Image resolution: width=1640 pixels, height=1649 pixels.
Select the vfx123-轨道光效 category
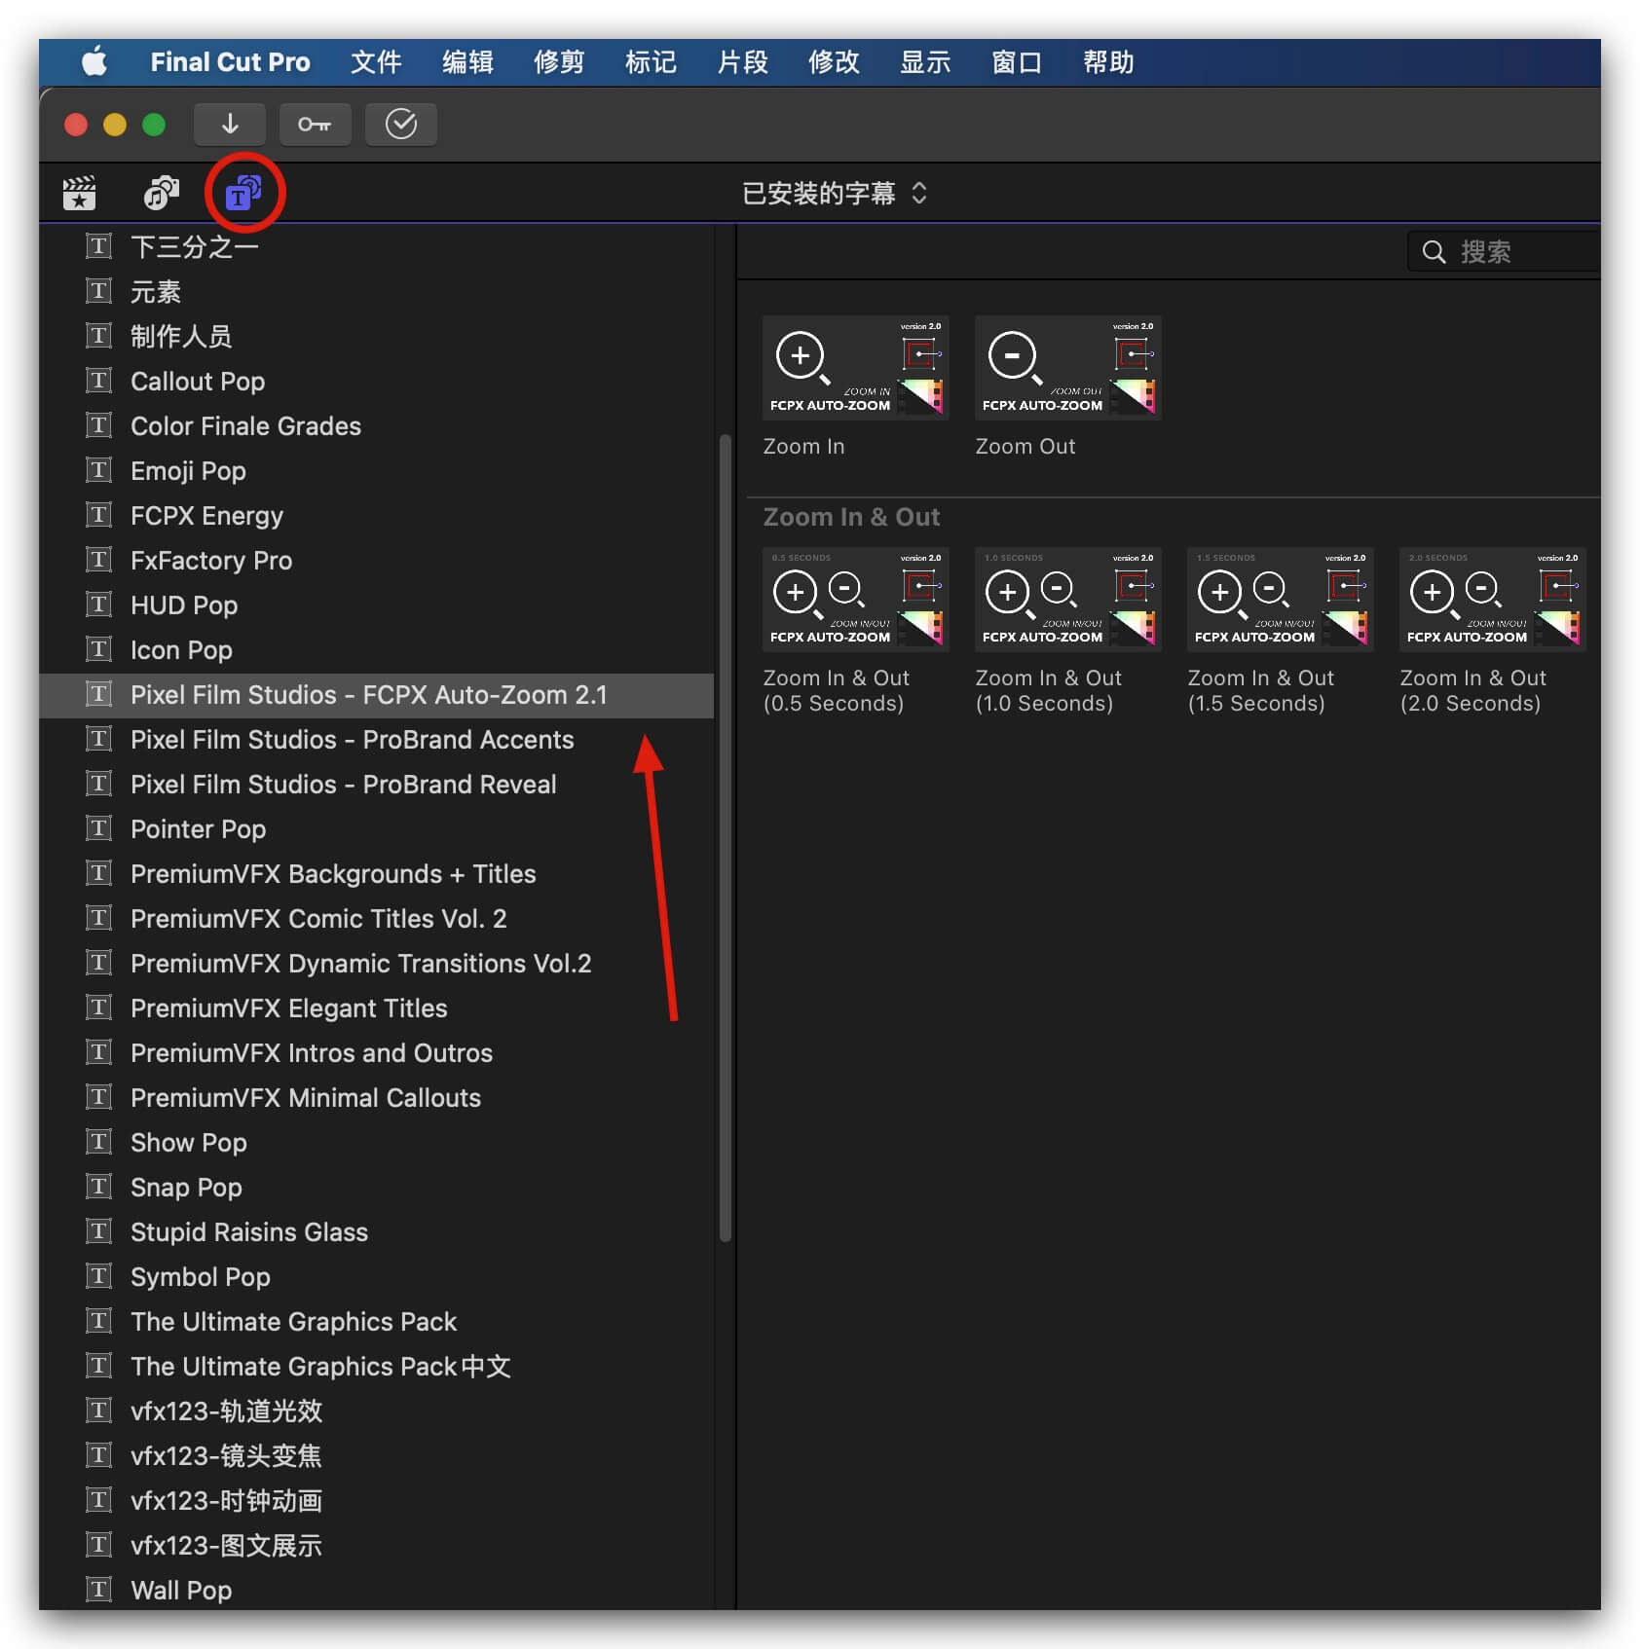tap(376, 1411)
